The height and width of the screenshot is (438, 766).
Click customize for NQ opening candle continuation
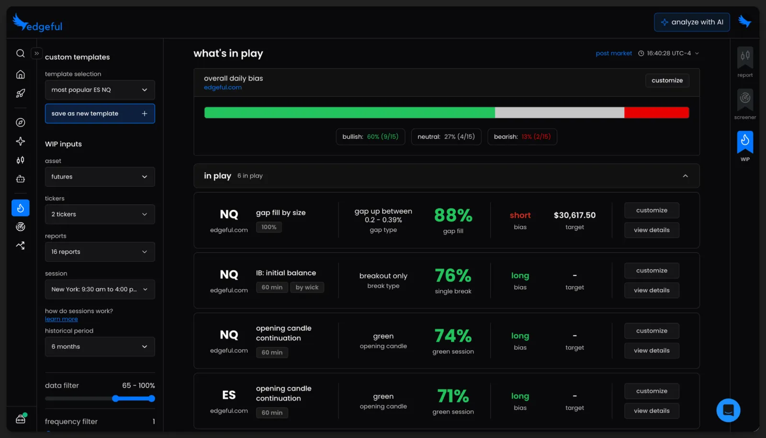point(652,331)
